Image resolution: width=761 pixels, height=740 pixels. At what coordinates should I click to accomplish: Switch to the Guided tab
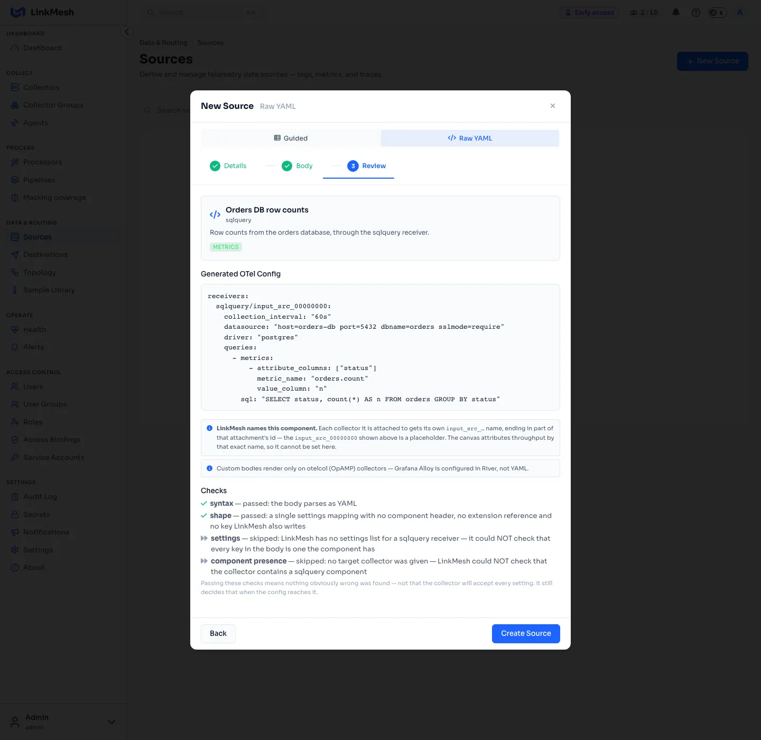coord(291,138)
